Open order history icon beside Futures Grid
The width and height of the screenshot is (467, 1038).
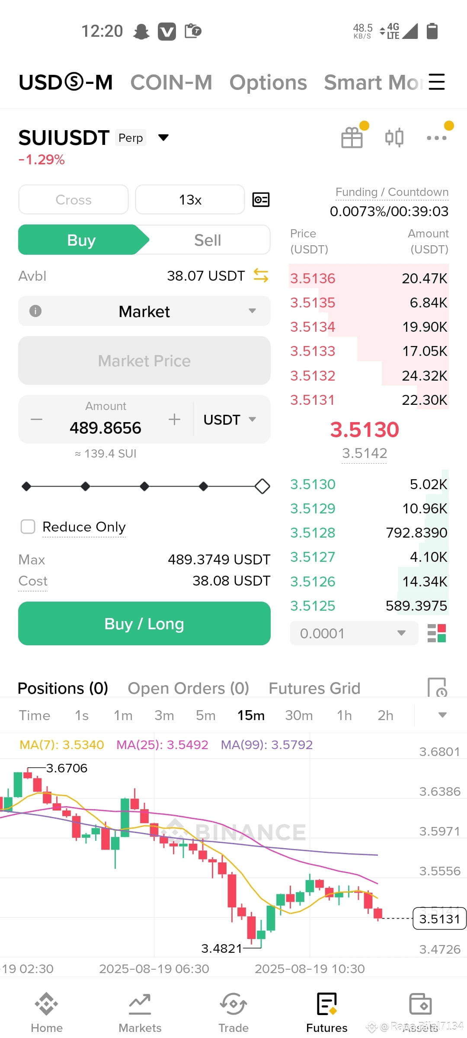437,687
